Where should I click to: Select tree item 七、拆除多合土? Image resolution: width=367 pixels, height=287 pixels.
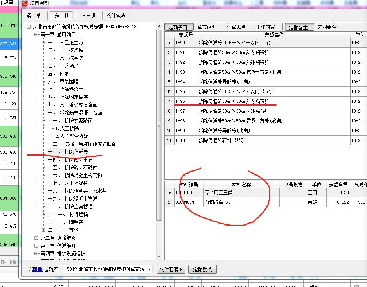coord(66,90)
